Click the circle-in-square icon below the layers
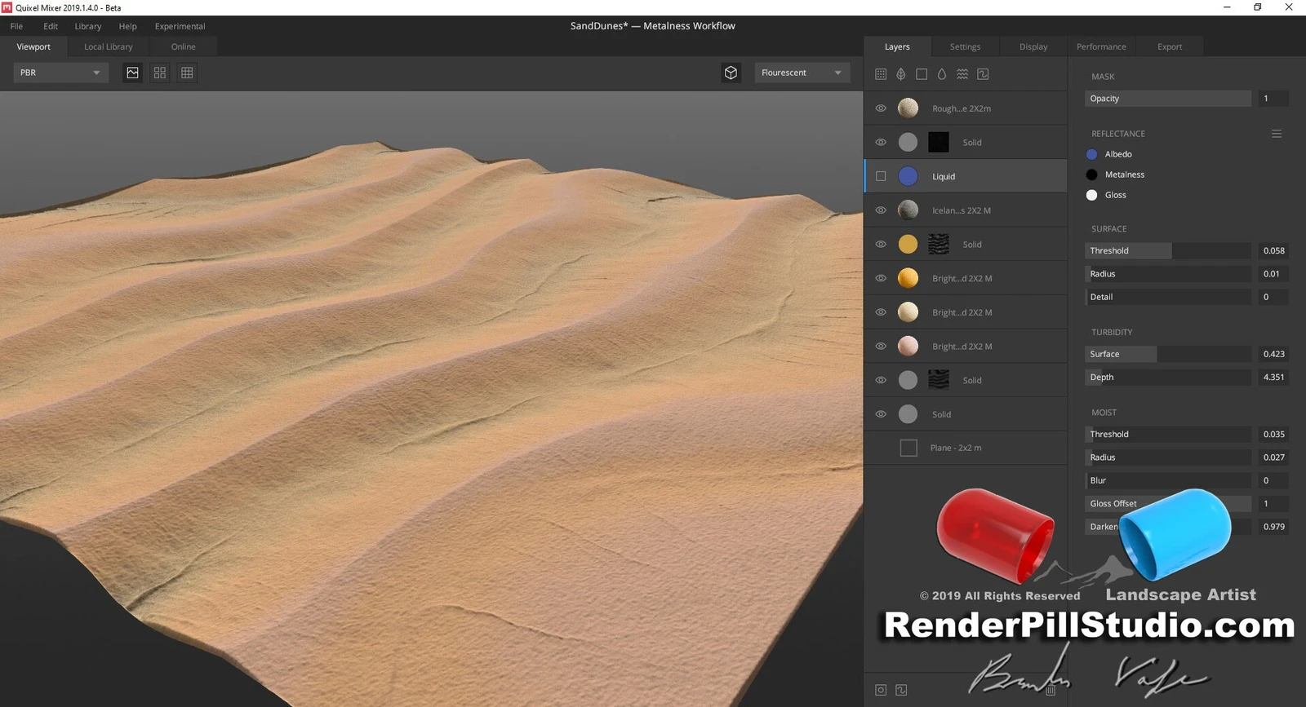The width and height of the screenshot is (1306, 707). [881, 690]
